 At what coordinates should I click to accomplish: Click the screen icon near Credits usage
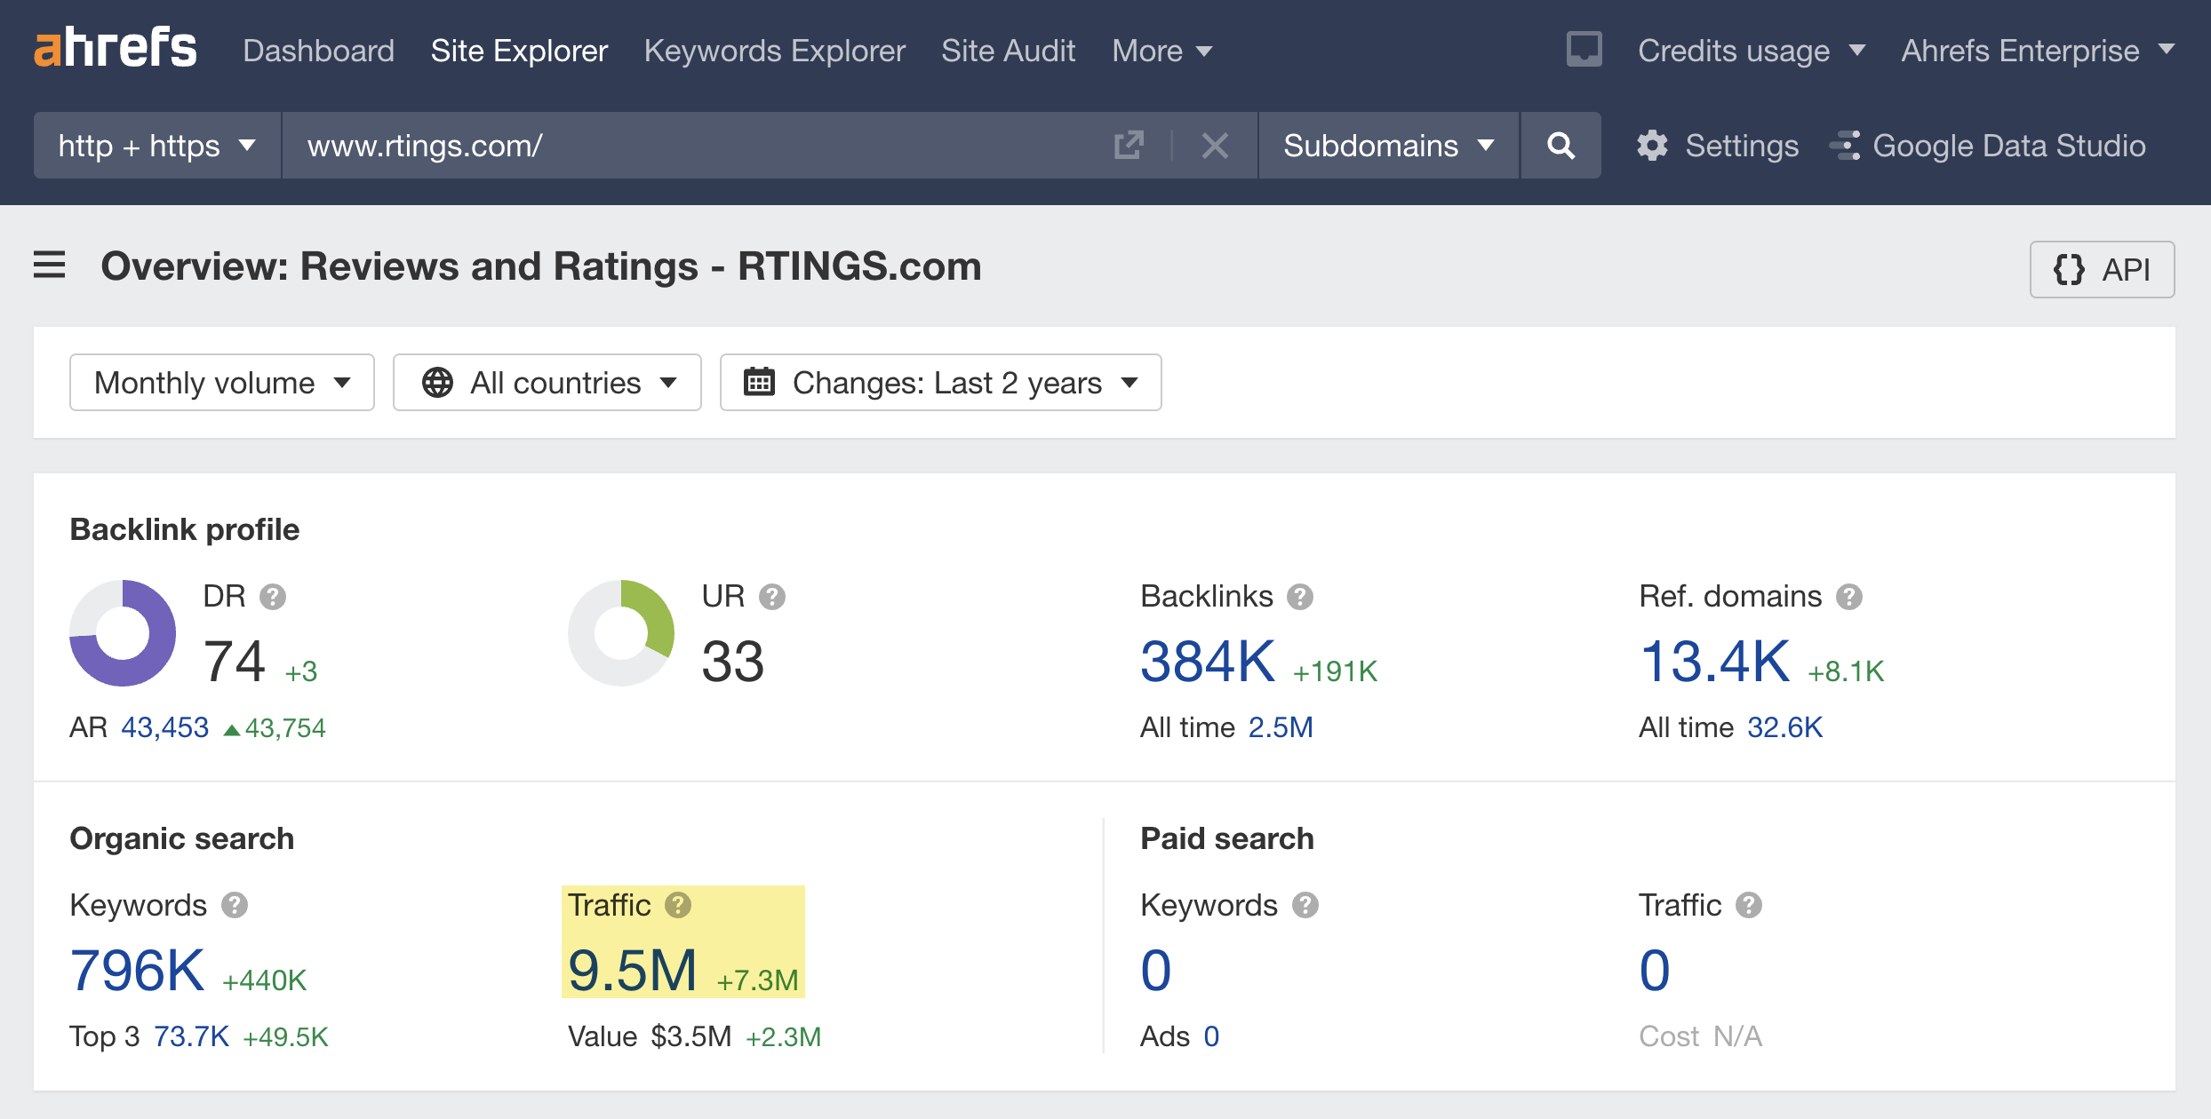[x=1584, y=50]
